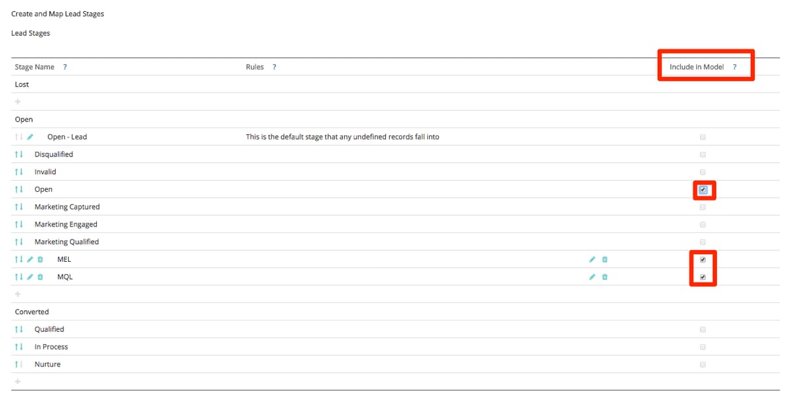785x398 pixels.
Task: Edit the MQL stage rules
Action: click(593, 276)
